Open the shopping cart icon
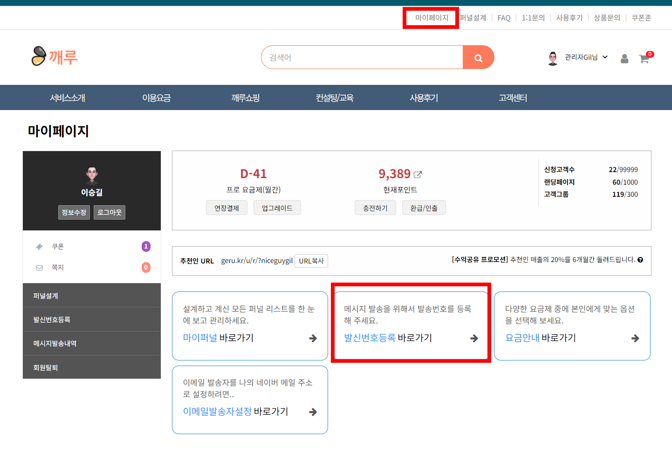 pos(644,59)
